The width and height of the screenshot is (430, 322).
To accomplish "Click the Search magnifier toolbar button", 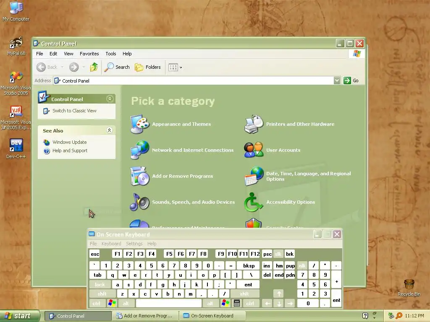I will (117, 67).
